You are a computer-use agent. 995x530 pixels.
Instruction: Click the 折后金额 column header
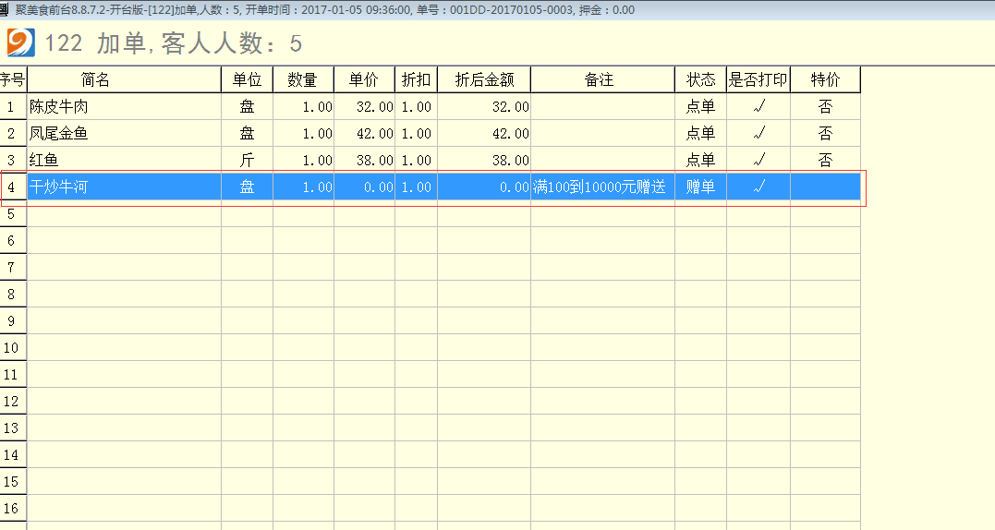click(x=484, y=80)
